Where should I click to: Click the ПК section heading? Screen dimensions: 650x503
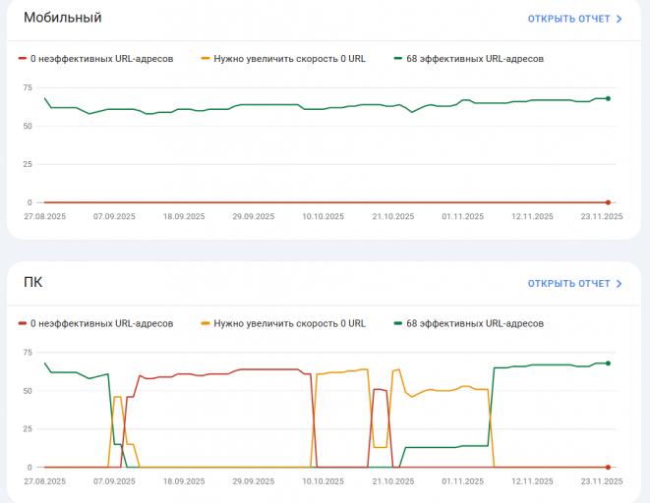[x=33, y=283]
